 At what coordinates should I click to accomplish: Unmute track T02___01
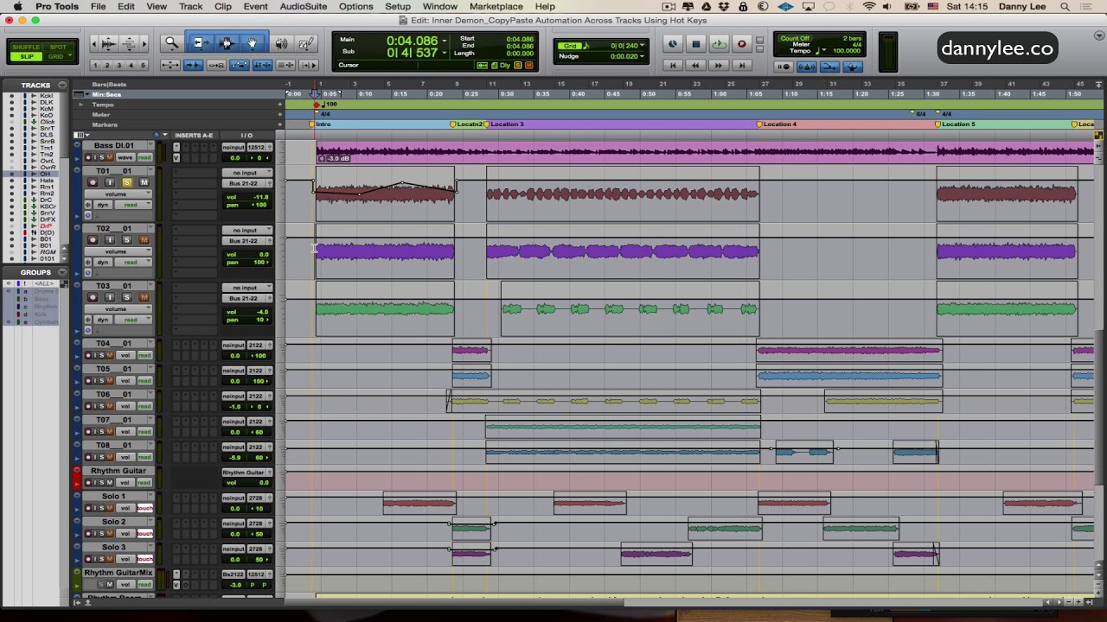tap(144, 239)
